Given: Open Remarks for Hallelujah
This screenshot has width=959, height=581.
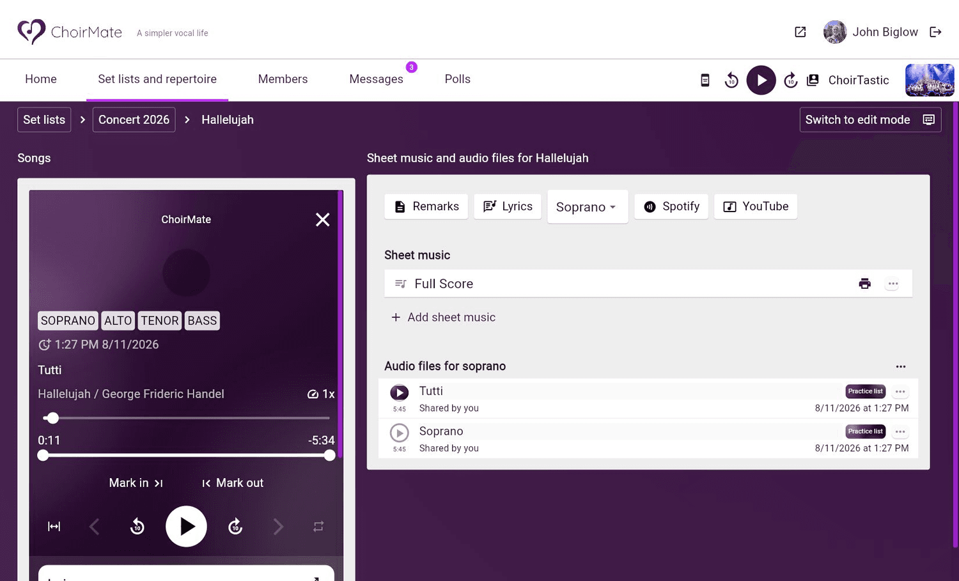Looking at the screenshot, I should [426, 206].
